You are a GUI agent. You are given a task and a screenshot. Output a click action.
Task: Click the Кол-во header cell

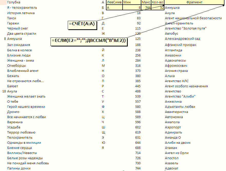[158, 2]
